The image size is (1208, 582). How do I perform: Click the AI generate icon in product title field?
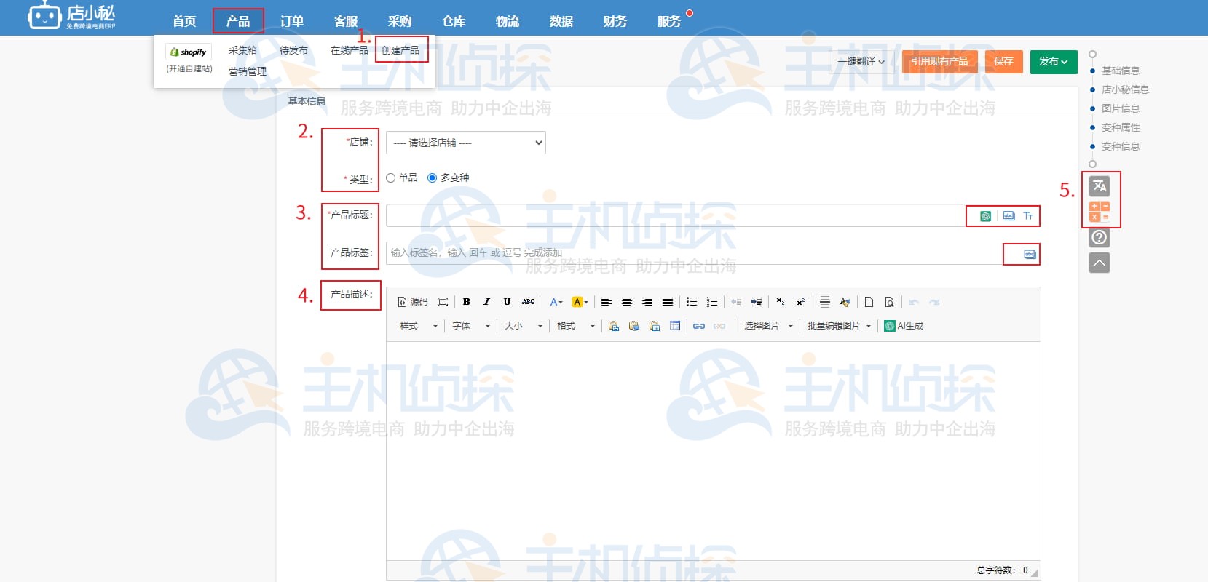coord(985,216)
